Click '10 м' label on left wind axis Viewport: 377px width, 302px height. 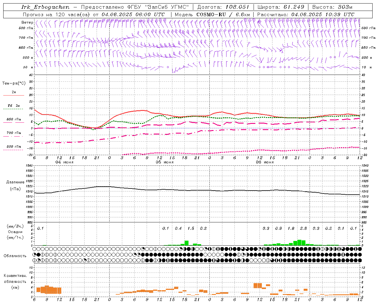(x=28, y=67)
